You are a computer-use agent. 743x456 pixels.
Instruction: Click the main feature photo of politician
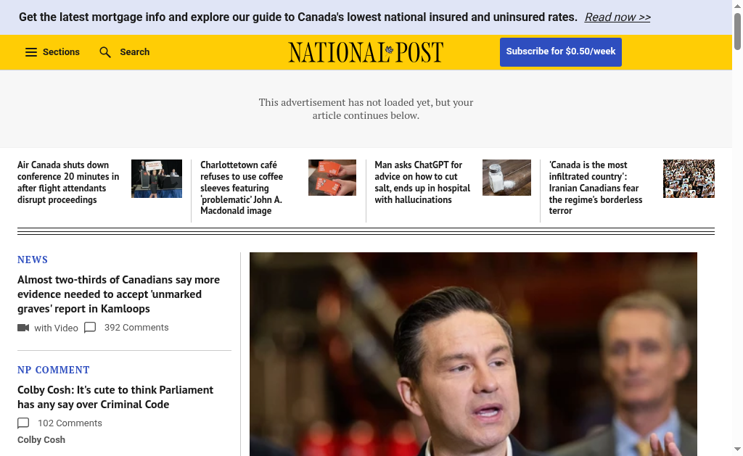473,355
